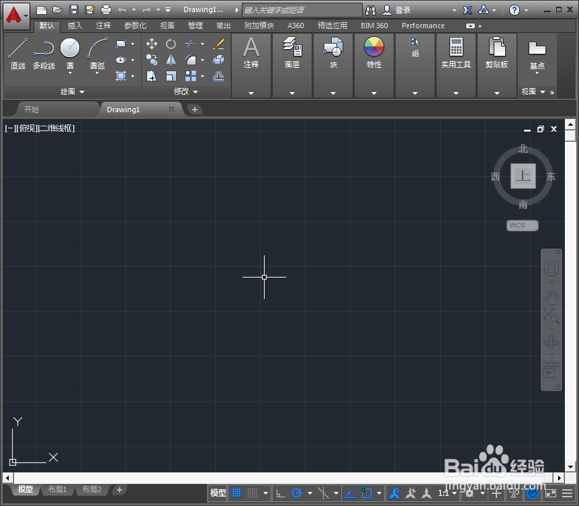The image size is (579, 506).
Task: Click the plus button to add a new layout
Action: click(120, 490)
